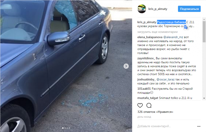Click the scrollbar up arrow
The width and height of the screenshot is (206, 132).
tap(204, 20)
